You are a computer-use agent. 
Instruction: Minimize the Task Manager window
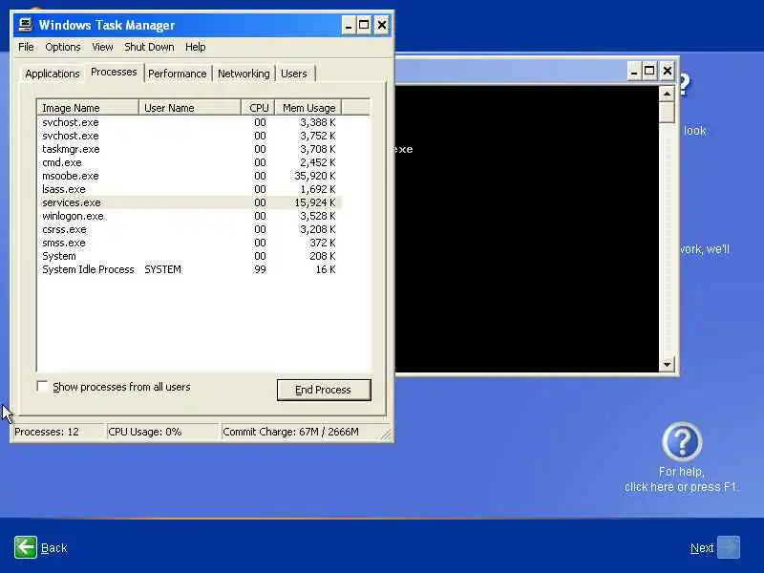349,25
